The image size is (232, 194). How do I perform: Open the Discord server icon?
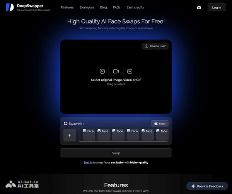click(x=199, y=7)
